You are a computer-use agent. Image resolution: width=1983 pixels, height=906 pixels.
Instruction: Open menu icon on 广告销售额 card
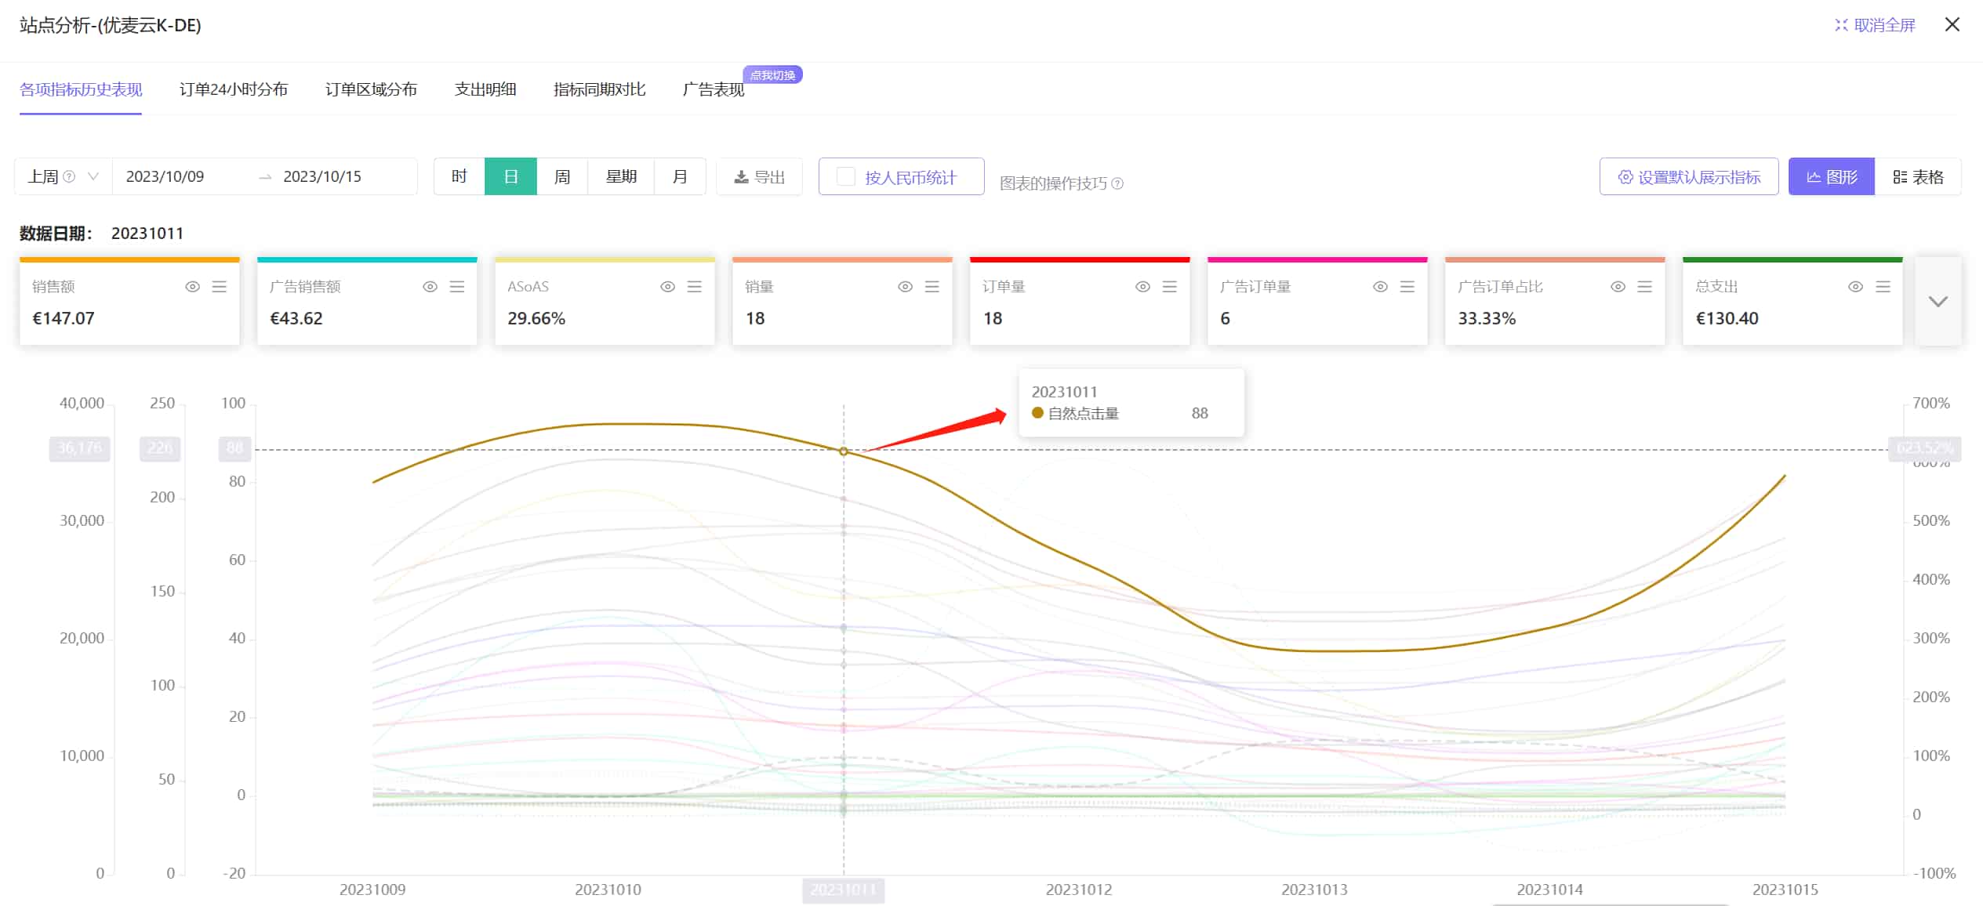(x=457, y=287)
